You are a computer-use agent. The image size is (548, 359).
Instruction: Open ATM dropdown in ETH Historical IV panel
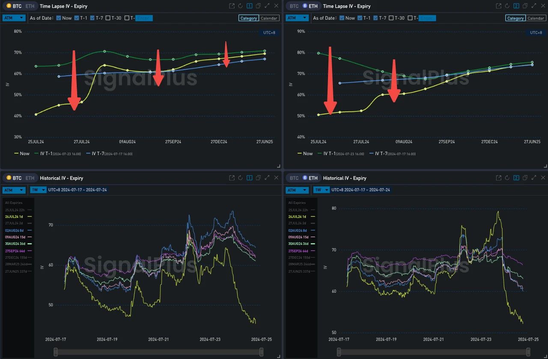(298, 190)
